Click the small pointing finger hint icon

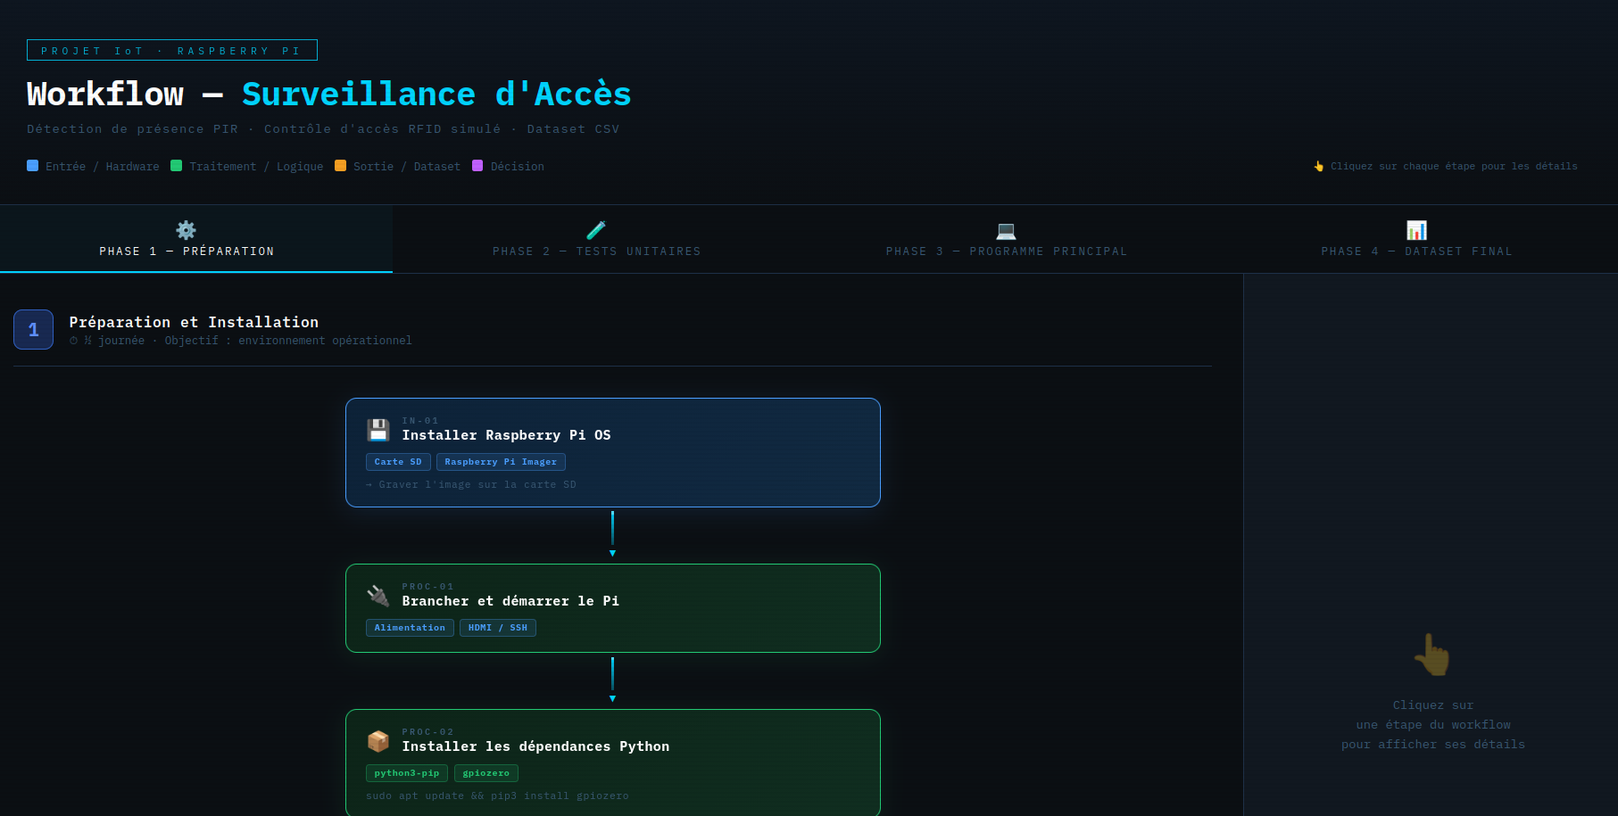pyautogui.click(x=1318, y=166)
